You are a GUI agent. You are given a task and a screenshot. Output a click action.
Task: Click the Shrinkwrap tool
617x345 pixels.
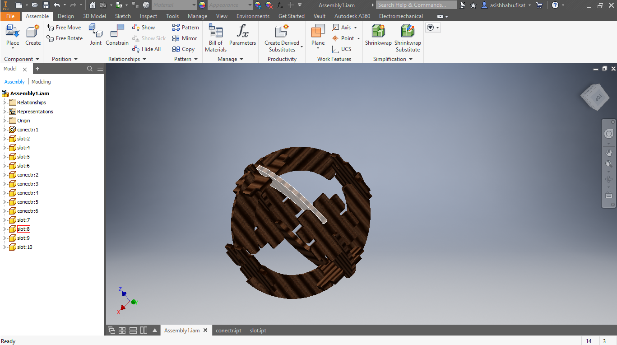tap(378, 35)
